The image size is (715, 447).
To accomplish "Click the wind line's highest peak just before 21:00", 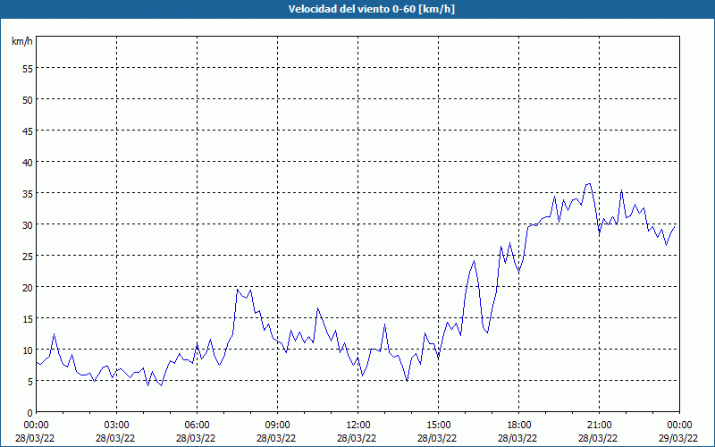I will click(589, 184).
